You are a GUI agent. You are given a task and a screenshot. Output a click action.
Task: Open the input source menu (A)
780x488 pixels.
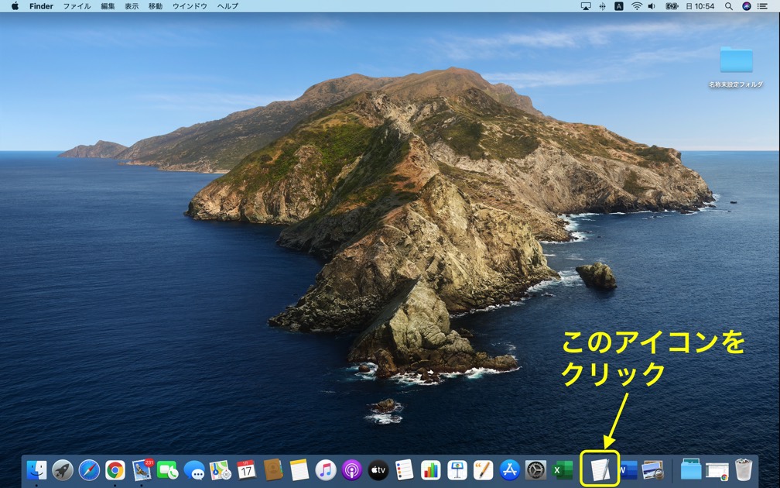tap(619, 6)
